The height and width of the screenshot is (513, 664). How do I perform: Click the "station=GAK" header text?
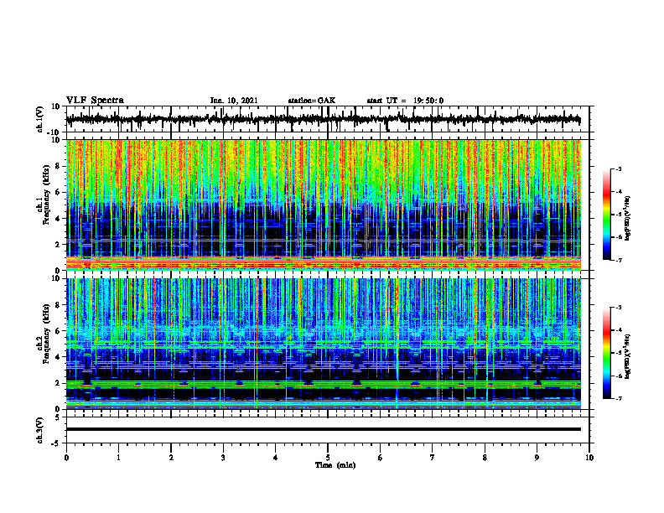pos(312,101)
